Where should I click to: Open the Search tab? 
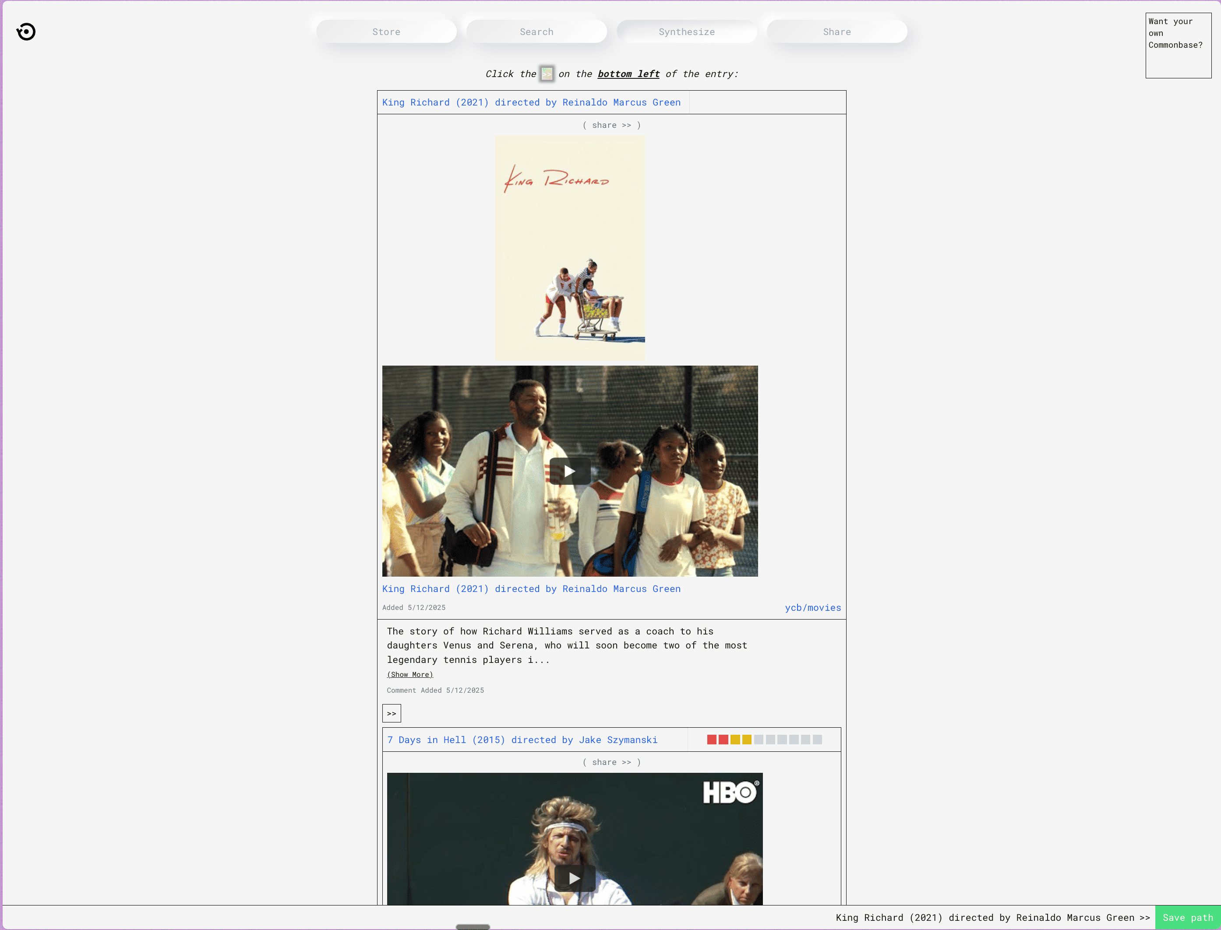[x=536, y=32]
